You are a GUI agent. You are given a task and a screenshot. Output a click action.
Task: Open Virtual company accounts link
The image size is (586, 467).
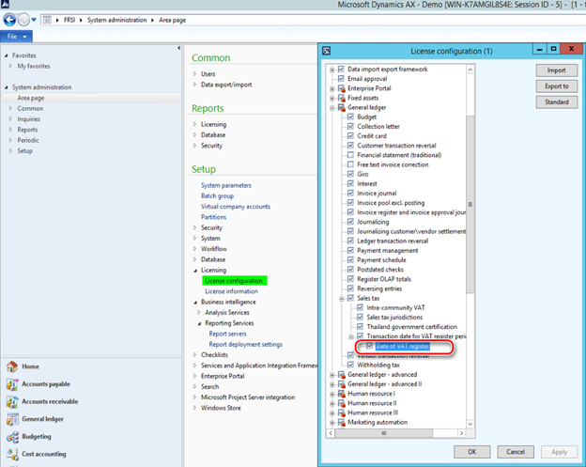pyautogui.click(x=236, y=207)
